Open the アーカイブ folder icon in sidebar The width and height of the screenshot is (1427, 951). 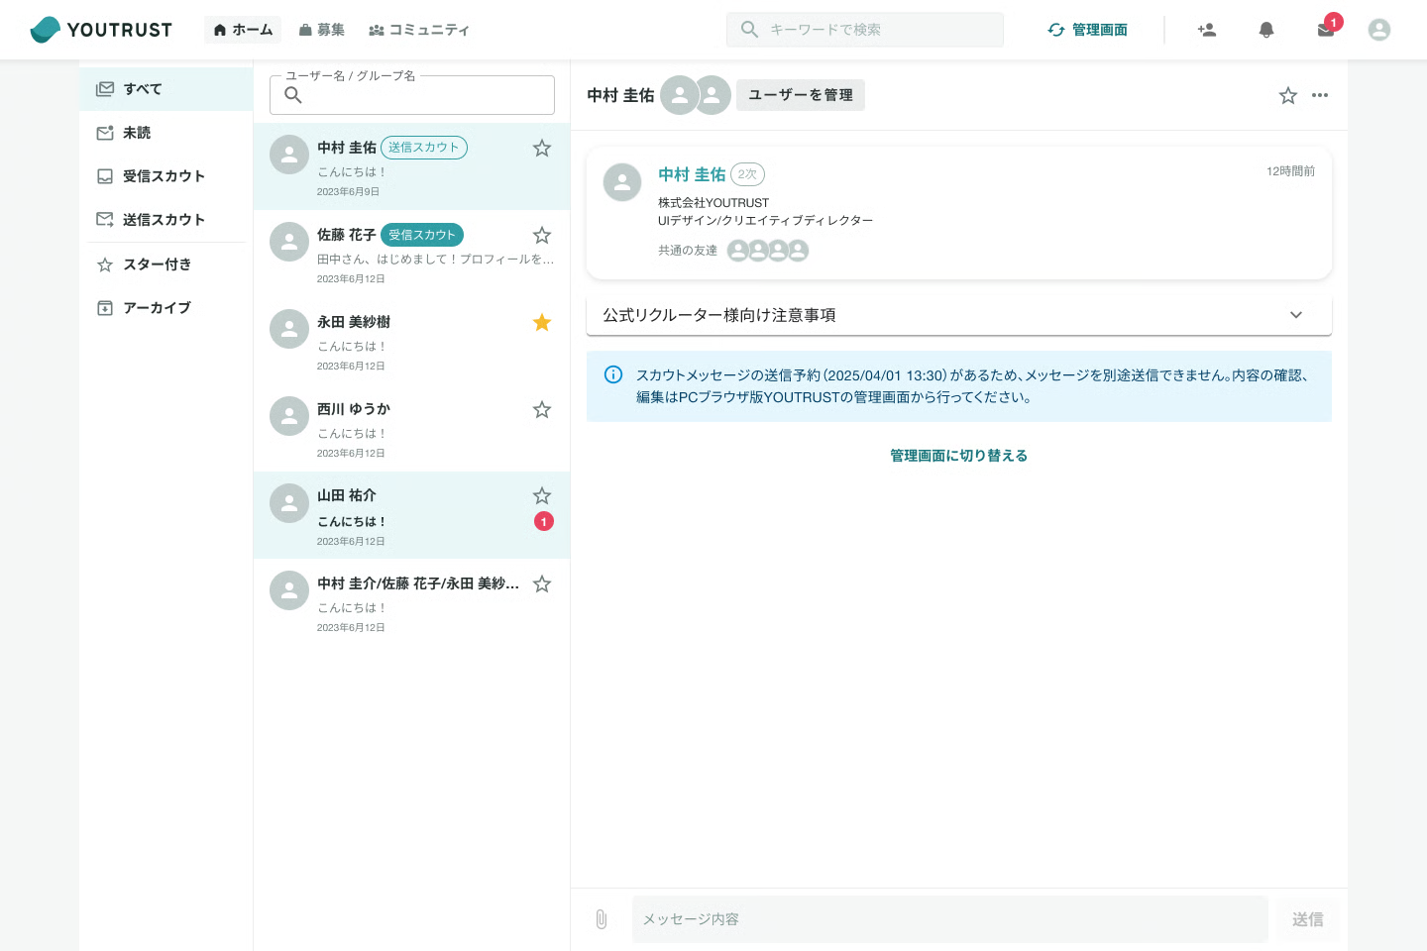tap(105, 308)
